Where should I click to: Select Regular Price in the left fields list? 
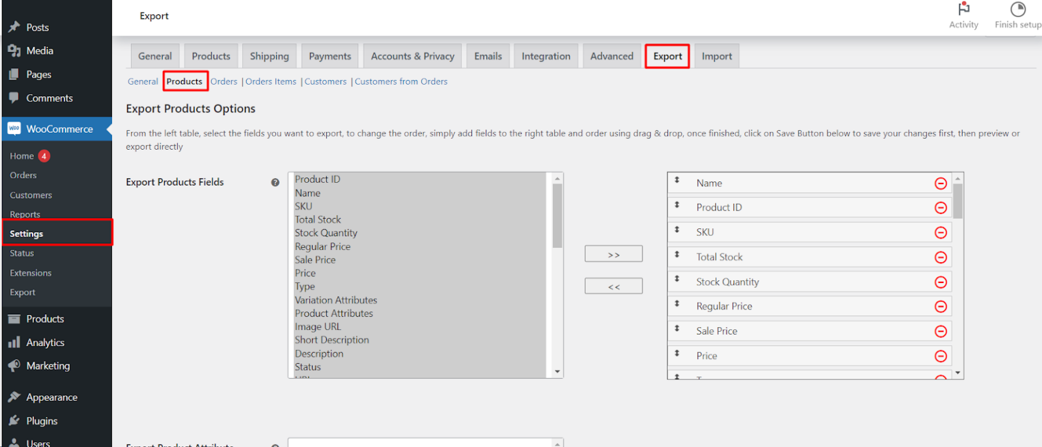[322, 246]
